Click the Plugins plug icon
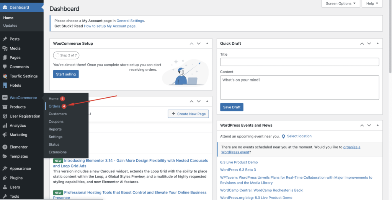Viewport: 392px width, 200px height. point(5,178)
